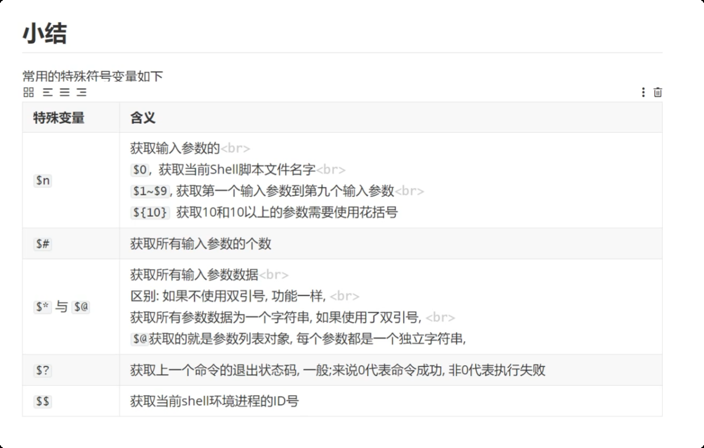Delete the table with trash icon

657,92
